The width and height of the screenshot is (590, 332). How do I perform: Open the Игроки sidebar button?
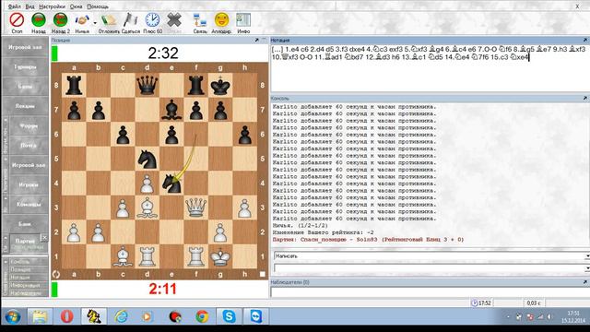pyautogui.click(x=29, y=184)
